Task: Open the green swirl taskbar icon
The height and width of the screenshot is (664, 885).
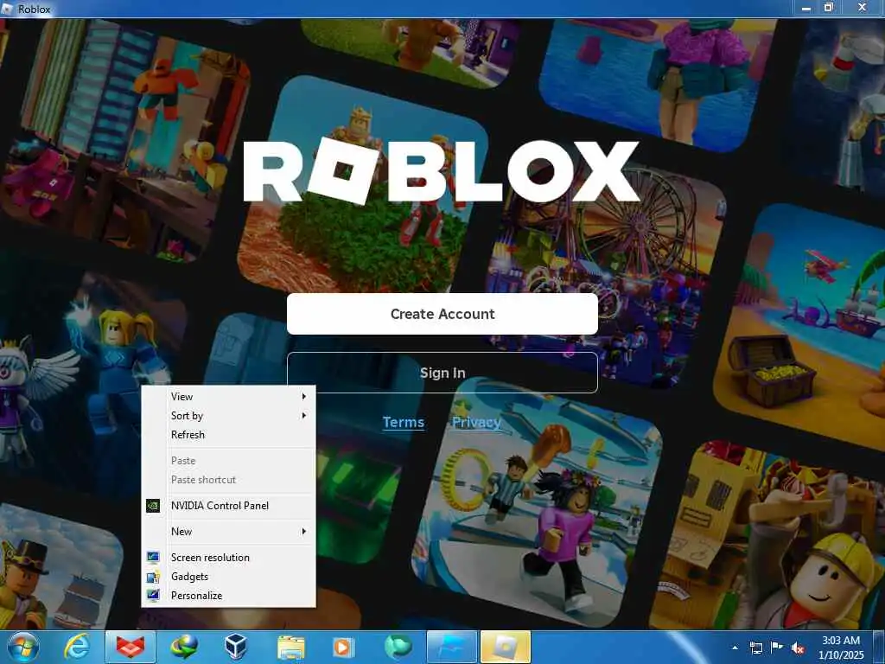Action: (x=398, y=647)
